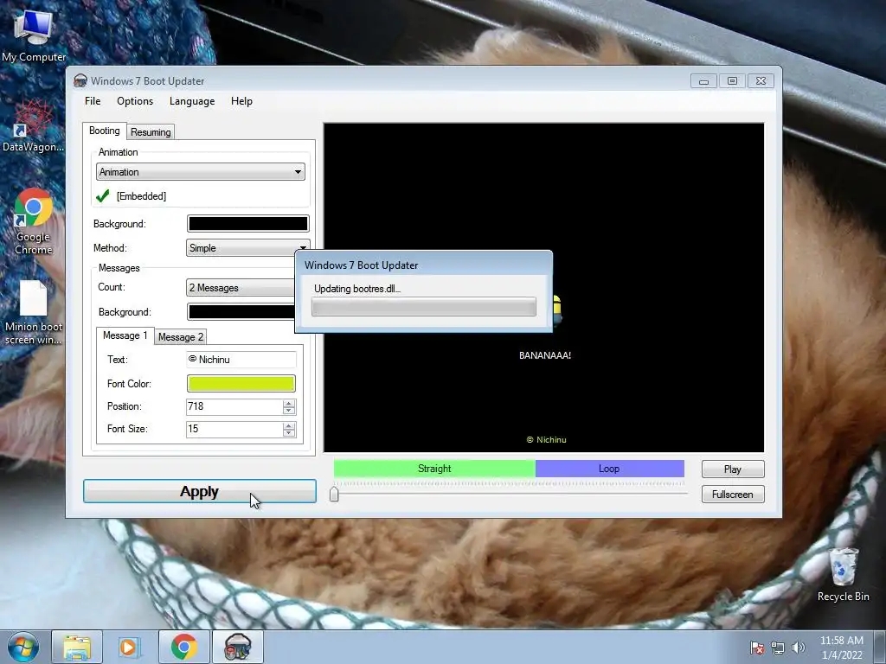Image resolution: width=886 pixels, height=664 pixels.
Task: Open the 2 Messages count dropdown
Action: (241, 288)
